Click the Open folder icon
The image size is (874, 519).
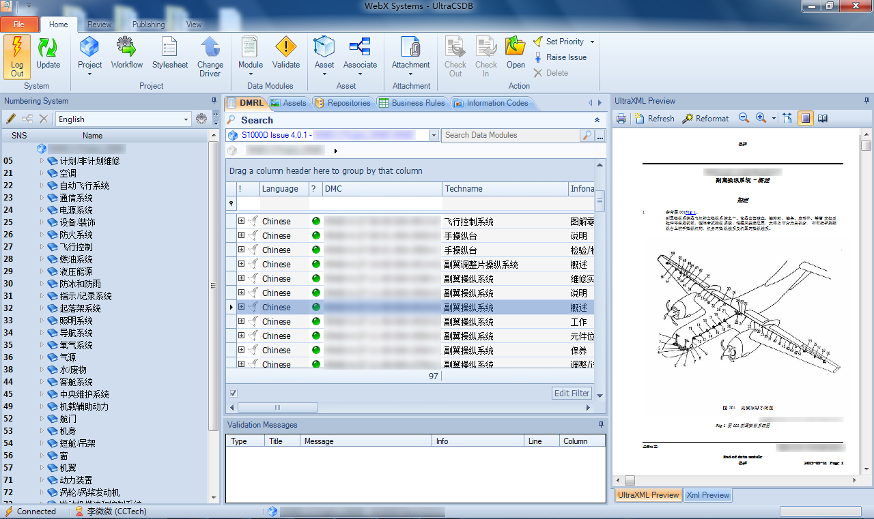pyautogui.click(x=516, y=47)
